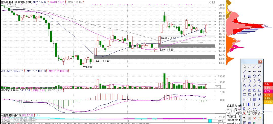Viewport: 273px width, 124px height.
Task: Click the 日线 period button at bottom right
Action: (220, 121)
